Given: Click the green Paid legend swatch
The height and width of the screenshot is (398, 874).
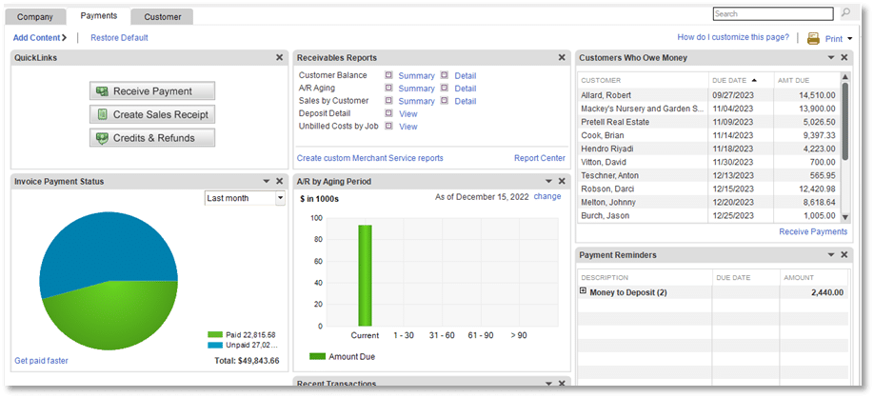Looking at the screenshot, I should pyautogui.click(x=215, y=335).
